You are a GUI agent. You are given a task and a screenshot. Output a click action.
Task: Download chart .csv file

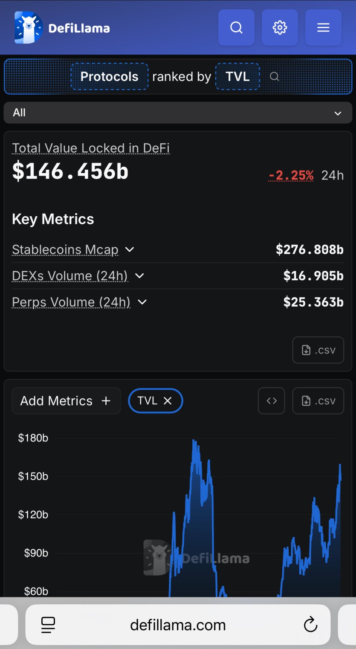click(318, 401)
